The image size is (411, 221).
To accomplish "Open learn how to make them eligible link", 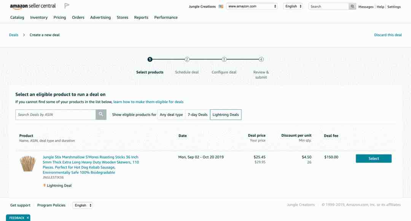I will 148,102.
